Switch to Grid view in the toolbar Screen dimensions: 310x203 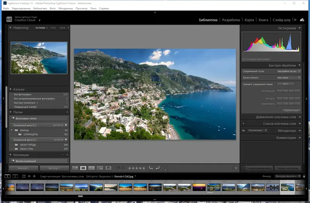[75, 168]
